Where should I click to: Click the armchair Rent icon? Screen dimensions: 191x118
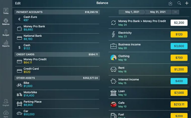pyautogui.click(x=113, y=69)
